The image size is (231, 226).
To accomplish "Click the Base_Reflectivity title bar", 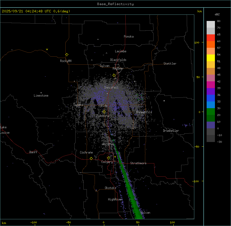I will 115,4.
